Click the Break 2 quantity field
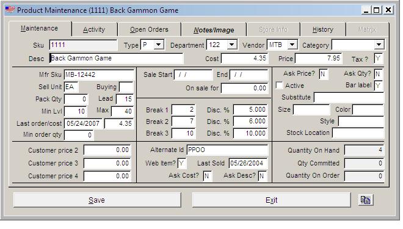Image resolution: width=403 pixels, height=229 pixels. (x=183, y=122)
